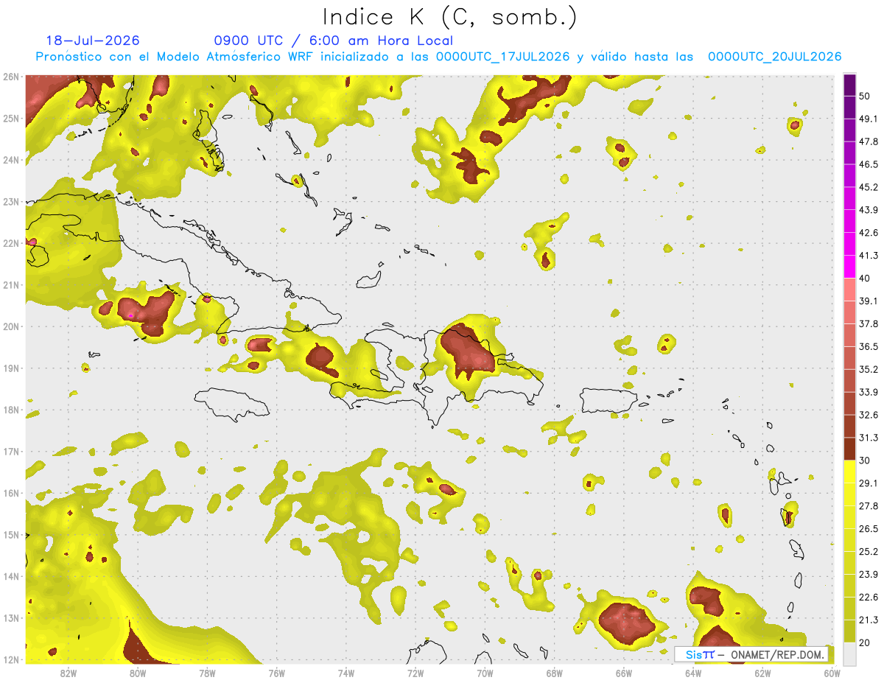Click the 68W longitude axis label
The width and height of the screenshot is (884, 683).
coord(554,673)
